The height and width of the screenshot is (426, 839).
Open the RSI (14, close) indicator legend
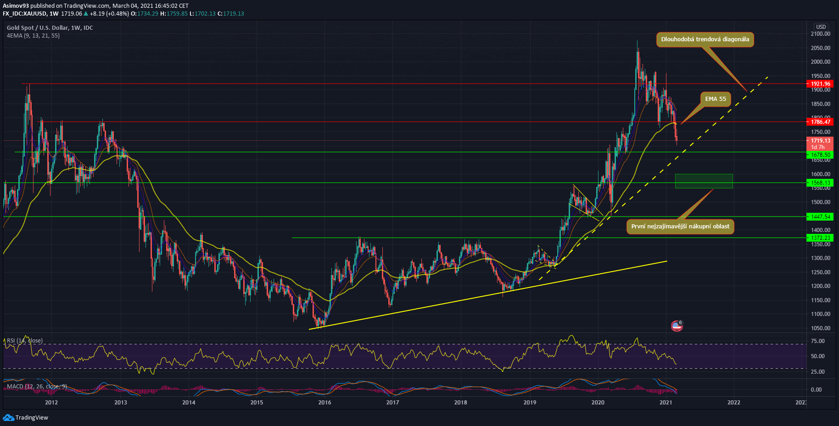(x=25, y=341)
